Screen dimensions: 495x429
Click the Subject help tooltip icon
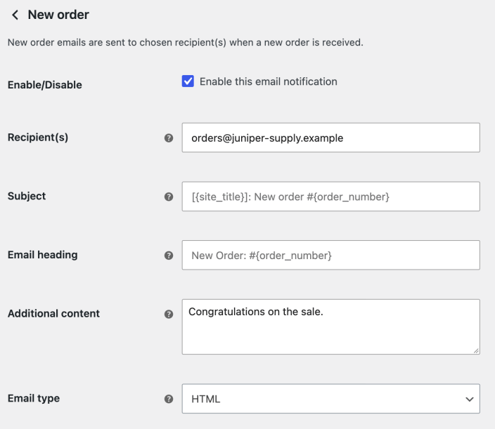(169, 197)
